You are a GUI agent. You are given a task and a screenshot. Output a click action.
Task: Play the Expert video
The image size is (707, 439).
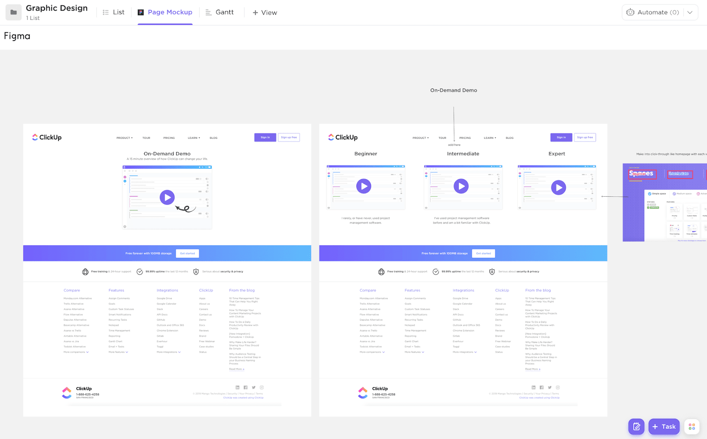[559, 187]
